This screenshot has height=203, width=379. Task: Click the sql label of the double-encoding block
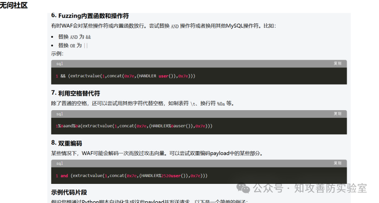60,163
